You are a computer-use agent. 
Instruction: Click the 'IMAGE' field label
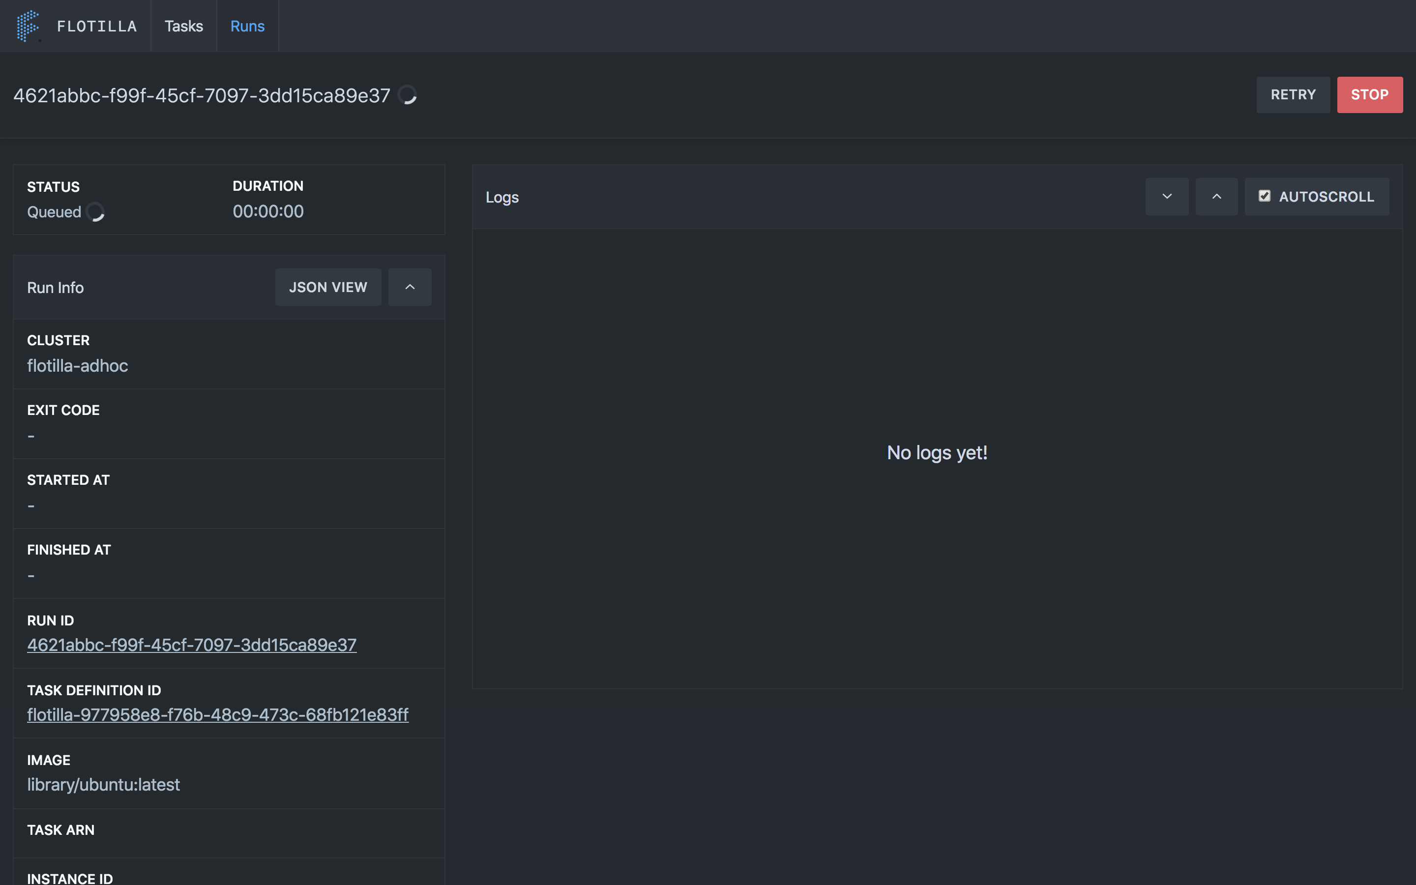[49, 760]
